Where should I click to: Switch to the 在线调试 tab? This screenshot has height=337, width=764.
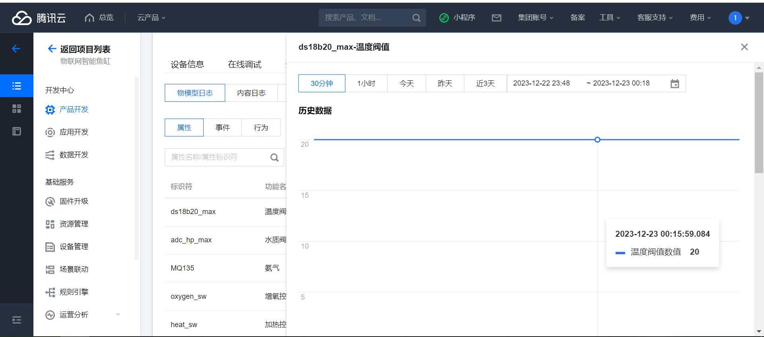pos(244,64)
